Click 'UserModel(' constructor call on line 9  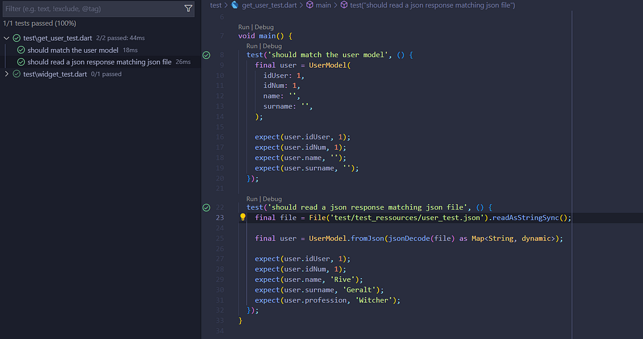pos(330,65)
